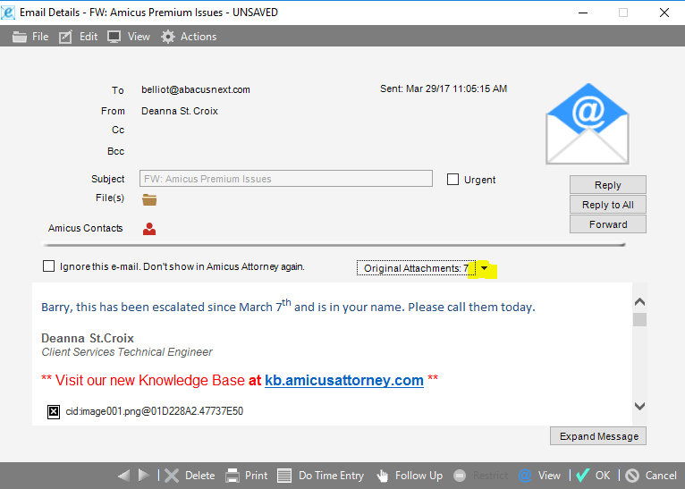This screenshot has height=489, width=685.
Task: Click the Original Attachments: 7 field
Action: point(417,268)
